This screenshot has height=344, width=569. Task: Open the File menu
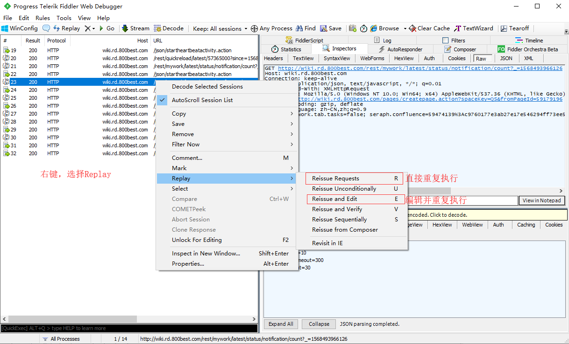(x=8, y=18)
